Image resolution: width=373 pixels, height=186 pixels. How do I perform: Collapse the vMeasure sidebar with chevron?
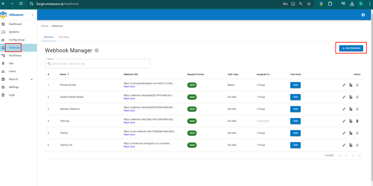pos(32,15)
